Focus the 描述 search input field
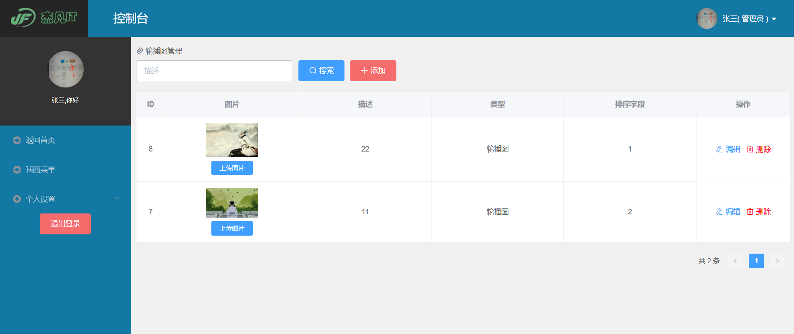Viewport: 794px width, 334px height. 214,71
